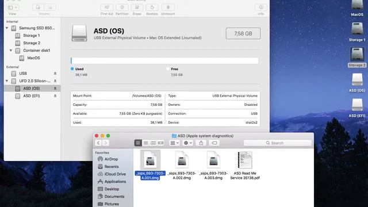Select MacOS volume in the sidebar

tap(33, 58)
